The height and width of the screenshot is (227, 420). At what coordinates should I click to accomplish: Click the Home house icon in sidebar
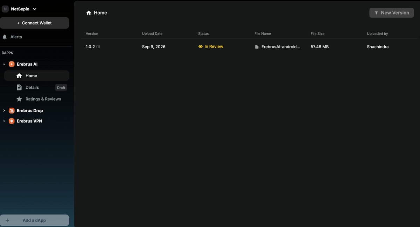pyautogui.click(x=19, y=76)
